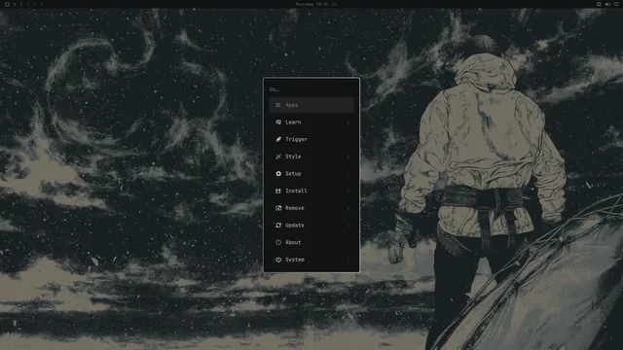Viewport: 623px width, 350px height.
Task: Click the update indicator icon beside the clock
Action: pyautogui.click(x=334, y=4)
